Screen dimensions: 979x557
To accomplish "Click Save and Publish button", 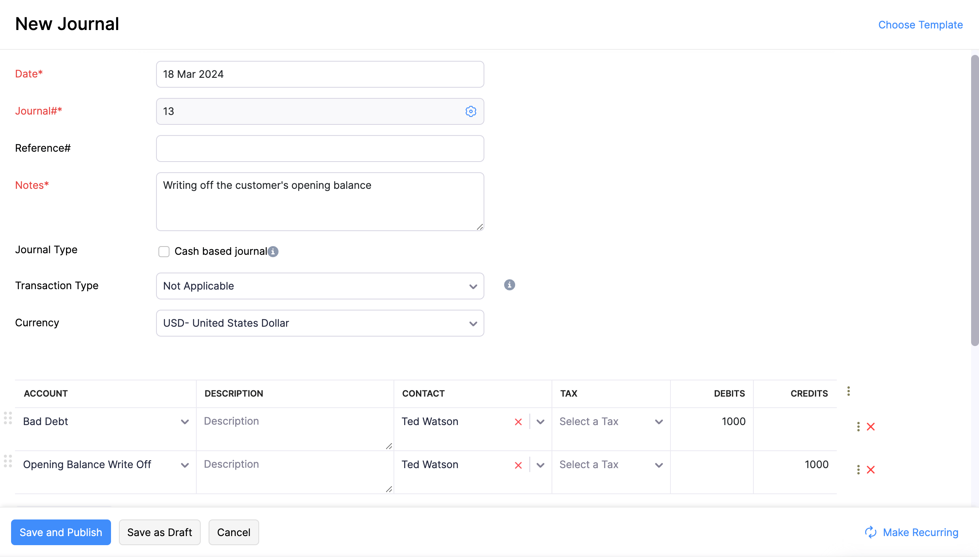I will pyautogui.click(x=60, y=532).
